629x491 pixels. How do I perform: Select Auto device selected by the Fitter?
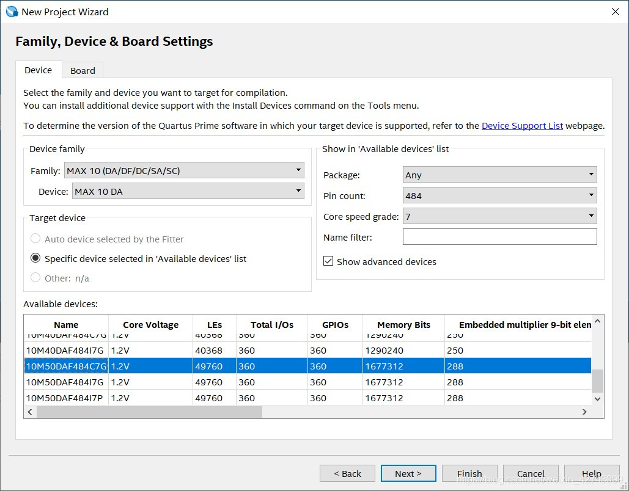(x=35, y=239)
